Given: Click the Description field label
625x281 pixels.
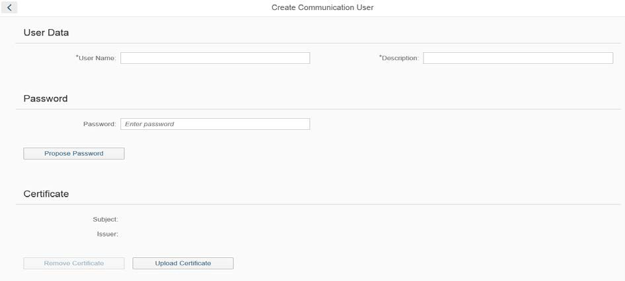Looking at the screenshot, I should point(400,58).
